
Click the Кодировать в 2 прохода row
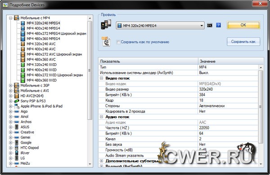click(x=178, y=111)
